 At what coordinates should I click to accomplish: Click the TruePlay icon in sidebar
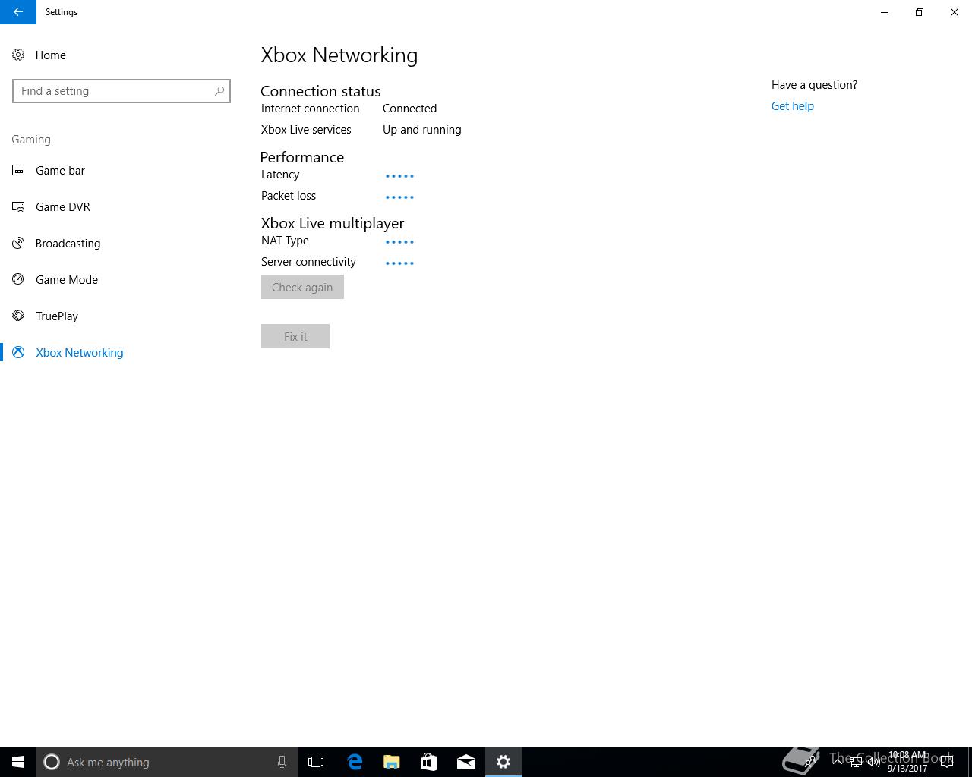tap(18, 316)
